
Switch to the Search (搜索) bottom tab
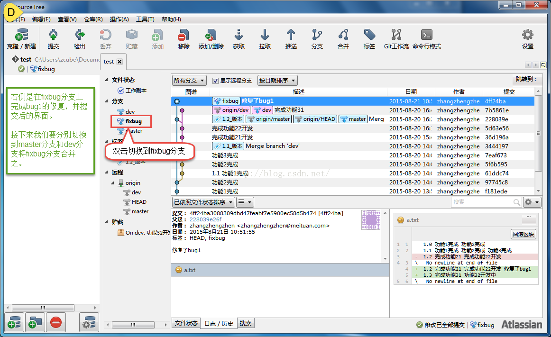pos(246,323)
